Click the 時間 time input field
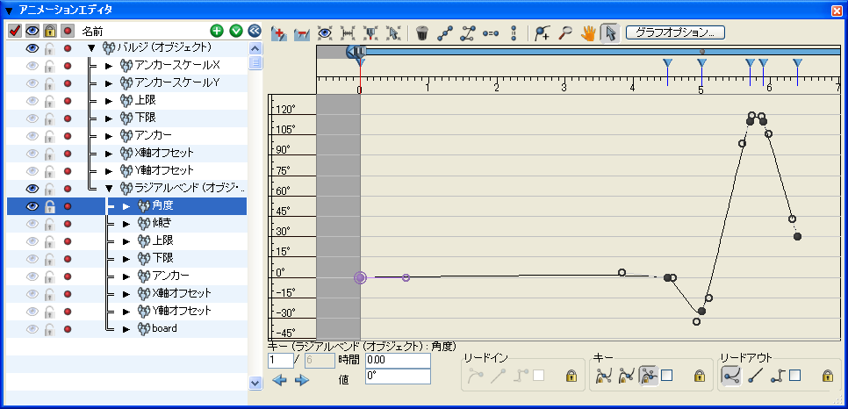Viewport: 848px width, 409px height. tap(398, 361)
